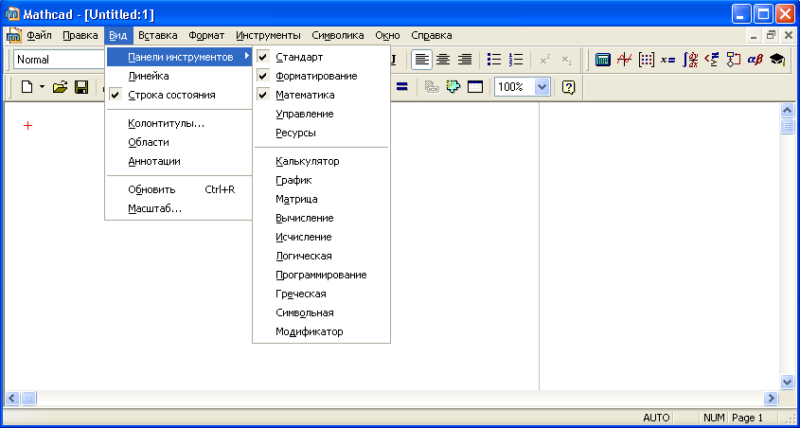Enable the Ресурсы toolbar
The height and width of the screenshot is (428, 800).
pos(322,133)
